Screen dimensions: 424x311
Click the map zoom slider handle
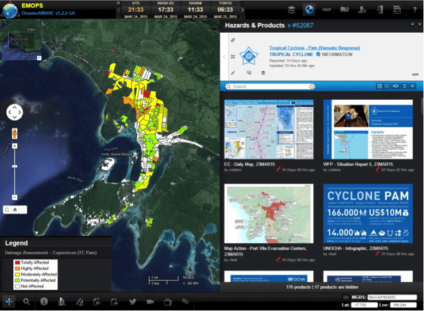[x=14, y=166]
